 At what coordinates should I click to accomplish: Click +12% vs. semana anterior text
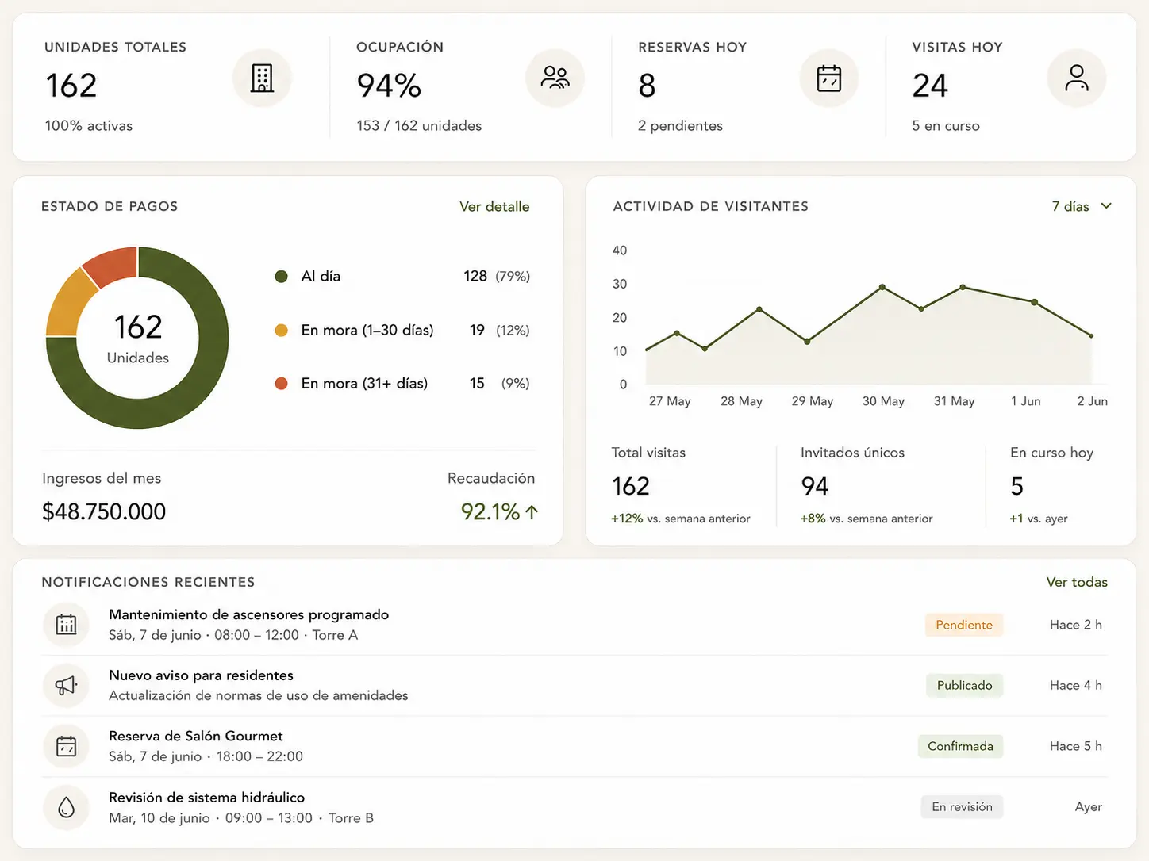(681, 519)
